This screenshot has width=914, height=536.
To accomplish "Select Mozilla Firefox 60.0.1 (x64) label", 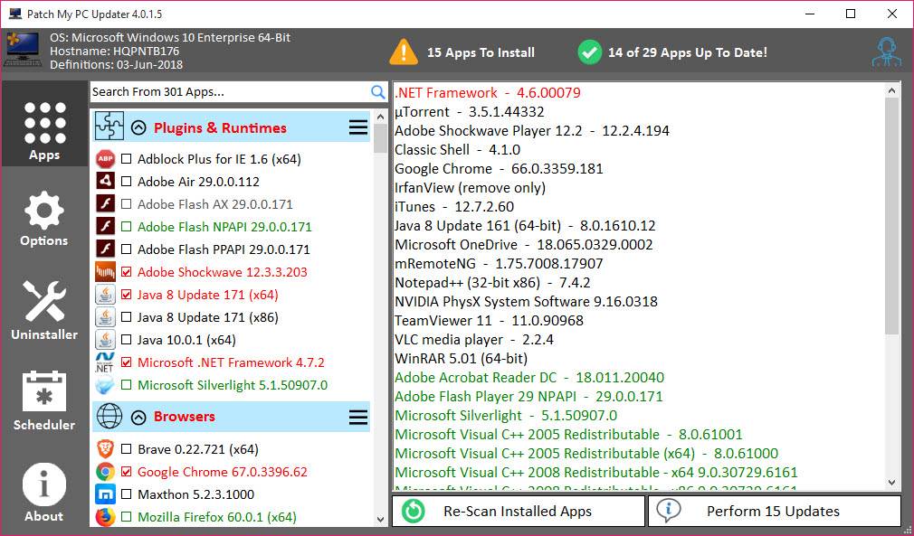I will (x=217, y=517).
